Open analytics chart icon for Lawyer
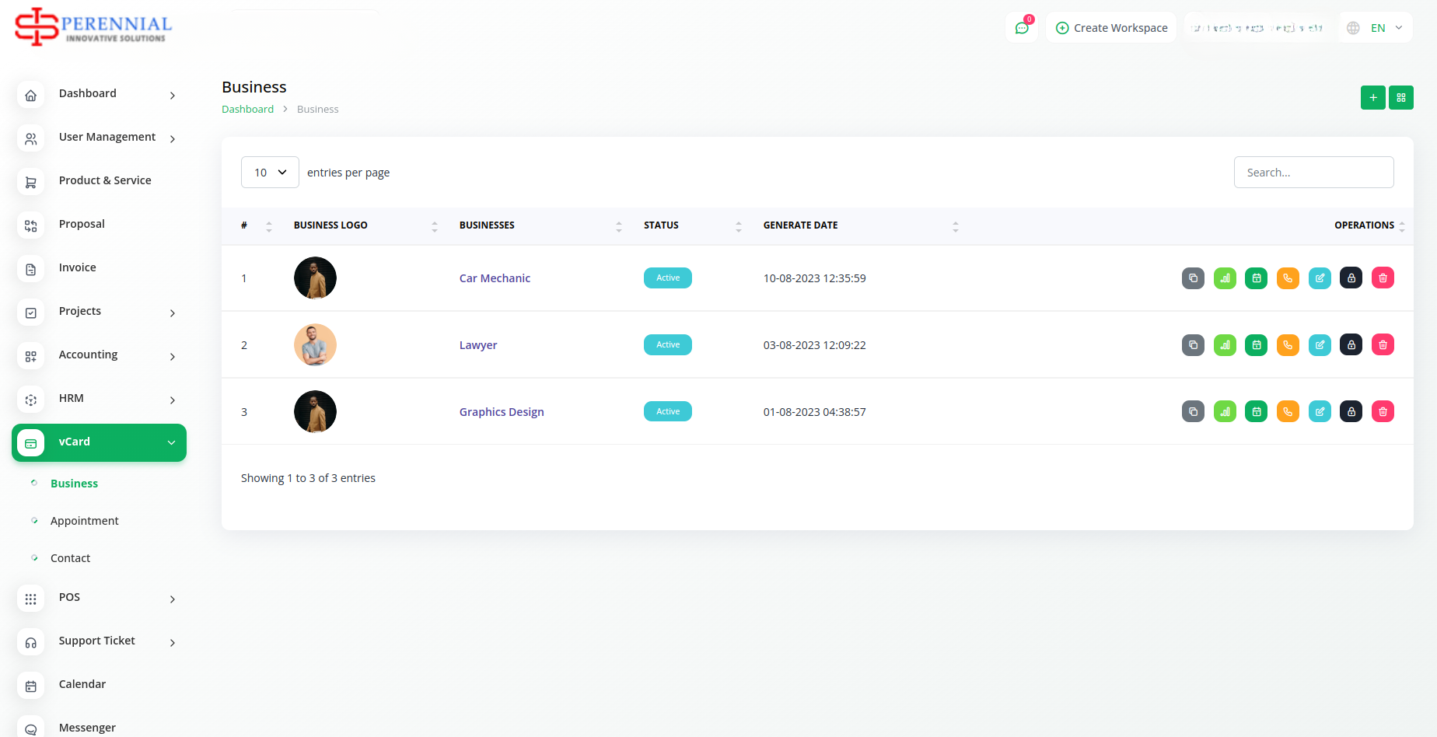 click(x=1225, y=345)
